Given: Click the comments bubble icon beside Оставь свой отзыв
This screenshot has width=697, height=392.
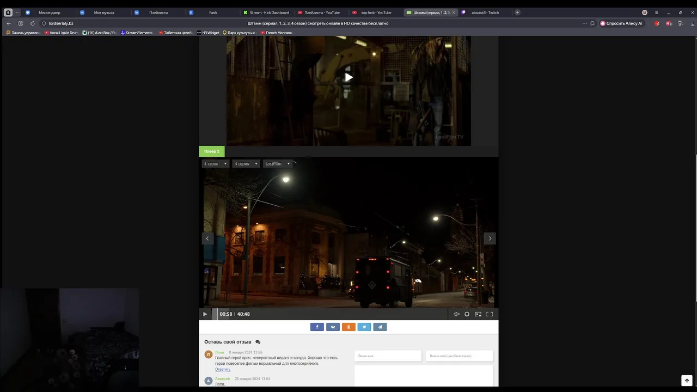Looking at the screenshot, I should tap(258, 342).
